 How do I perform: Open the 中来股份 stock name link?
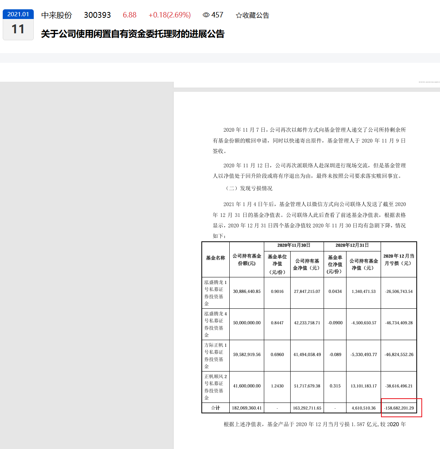[x=57, y=15]
